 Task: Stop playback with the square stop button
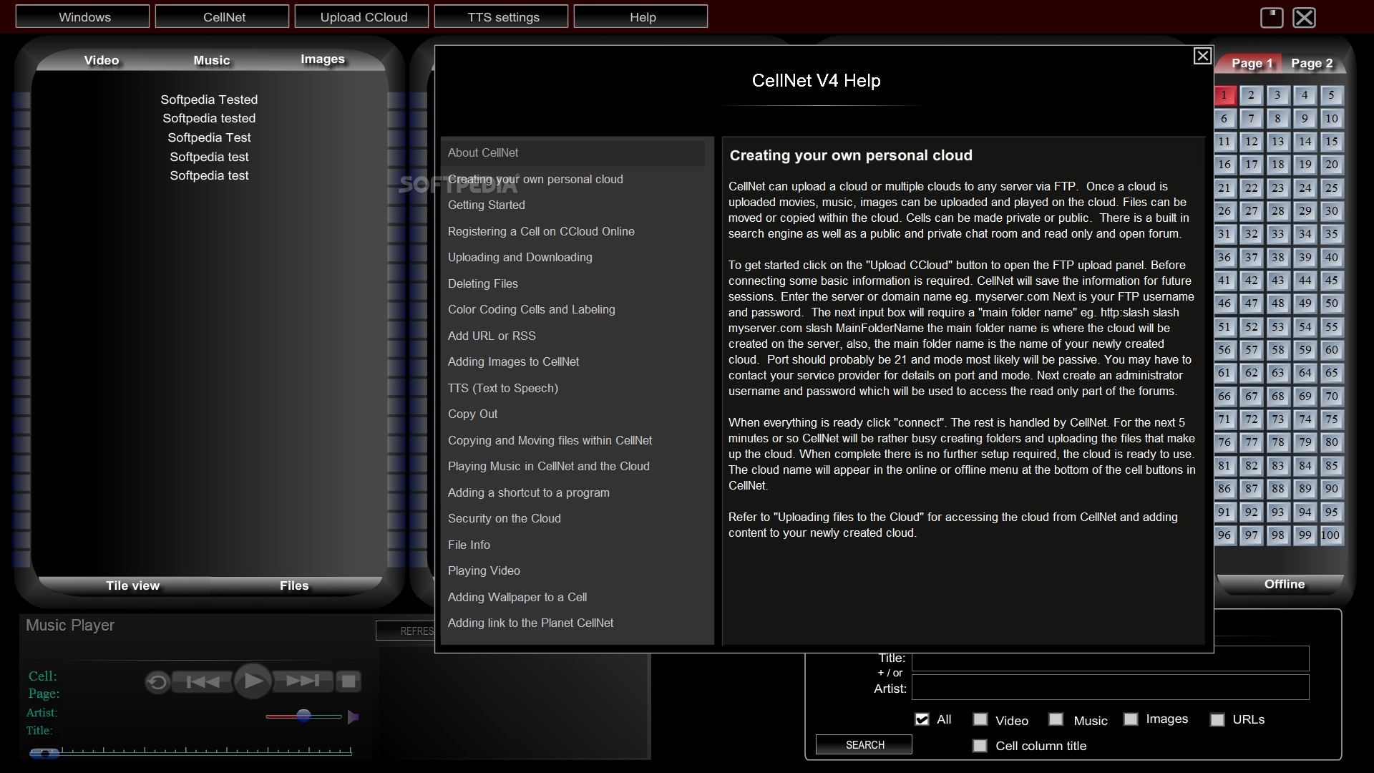[349, 681]
